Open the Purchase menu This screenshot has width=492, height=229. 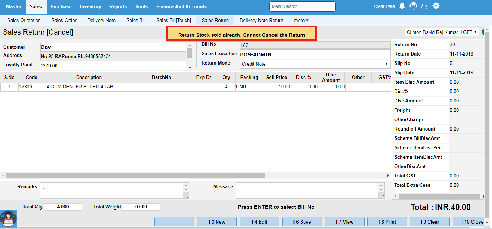(x=61, y=6)
